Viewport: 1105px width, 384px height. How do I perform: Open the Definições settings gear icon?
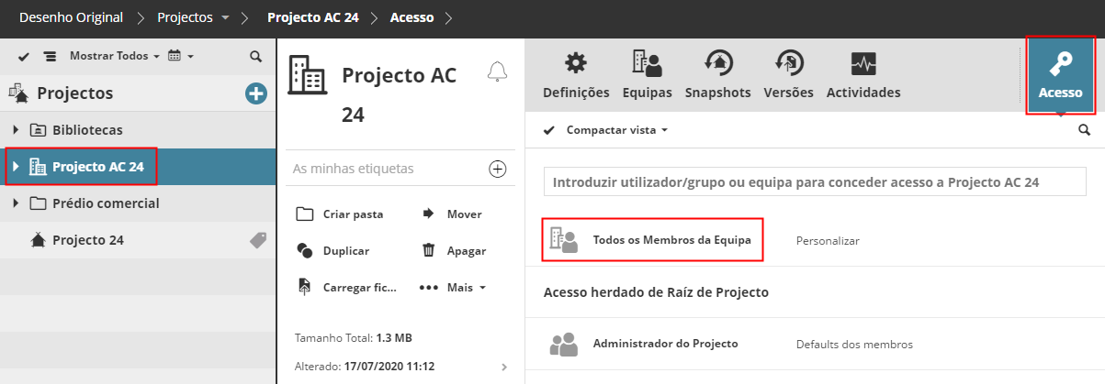pyautogui.click(x=576, y=63)
